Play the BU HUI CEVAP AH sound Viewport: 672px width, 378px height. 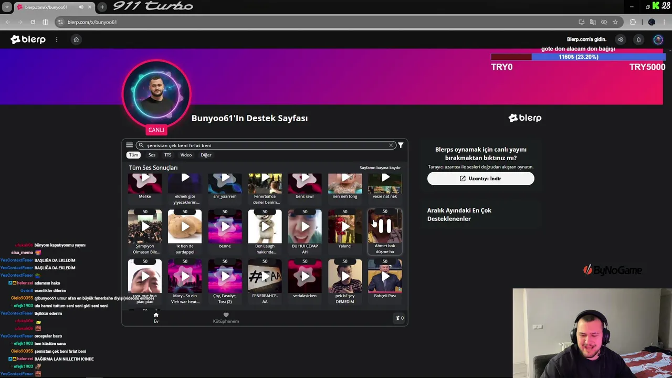click(305, 226)
